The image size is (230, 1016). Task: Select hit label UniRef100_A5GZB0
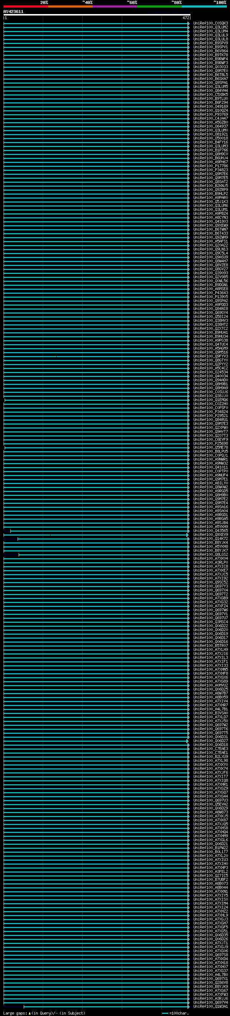211,122
